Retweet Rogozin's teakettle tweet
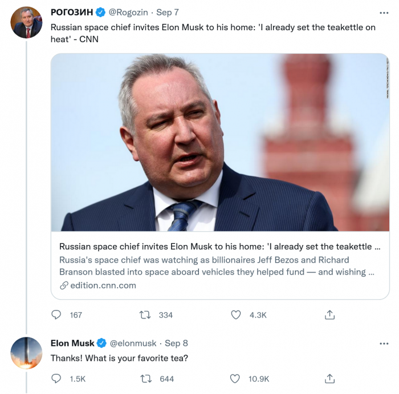Screen dimensions: 399x394 click(145, 315)
